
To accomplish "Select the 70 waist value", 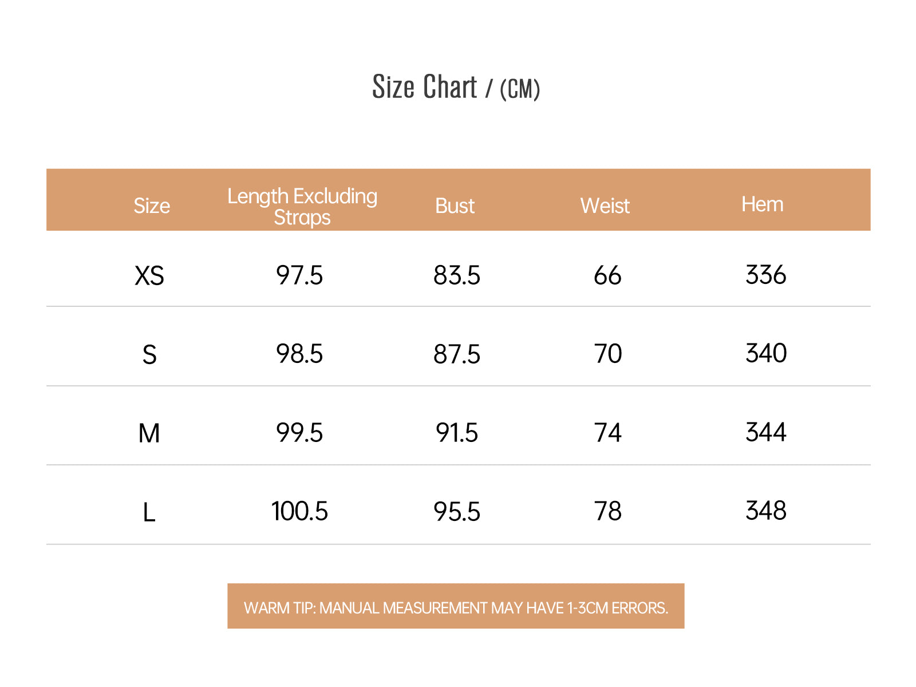I will click(608, 354).
